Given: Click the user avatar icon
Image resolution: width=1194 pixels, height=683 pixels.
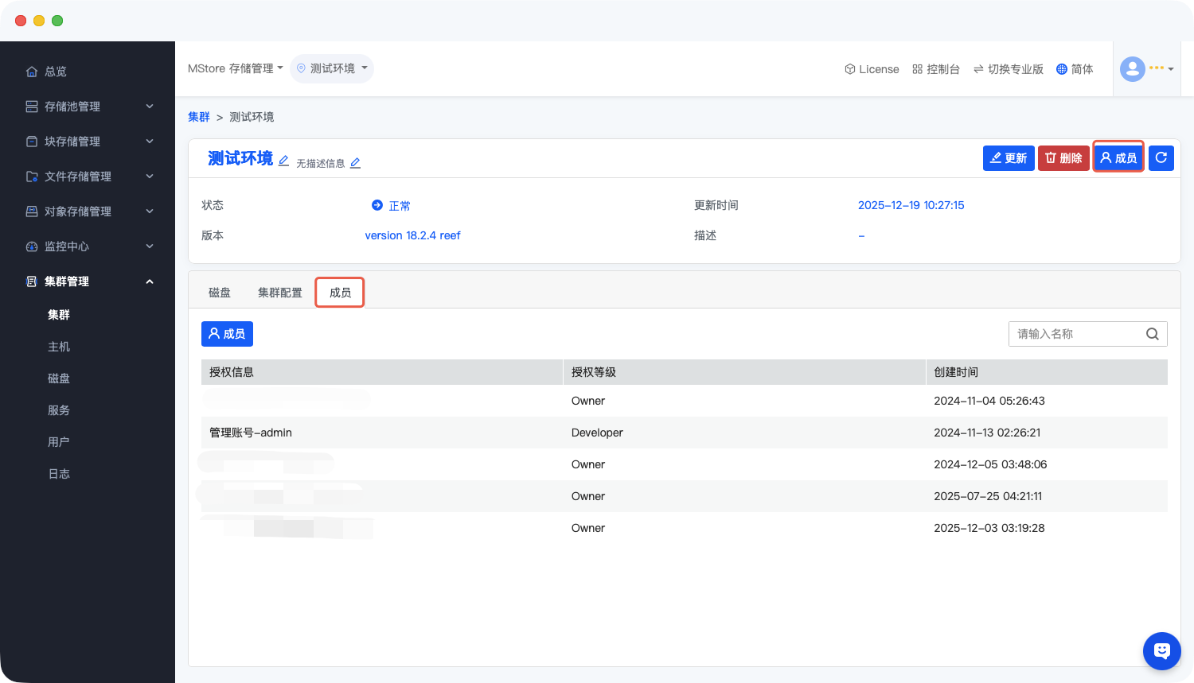Looking at the screenshot, I should pos(1132,69).
